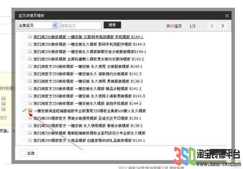Image resolution: width=243 pixels, height=169 pixels.
Task: Tick the checkbox for 圣诞元旦节日模版 B150-1
Action: click(x=24, y=118)
